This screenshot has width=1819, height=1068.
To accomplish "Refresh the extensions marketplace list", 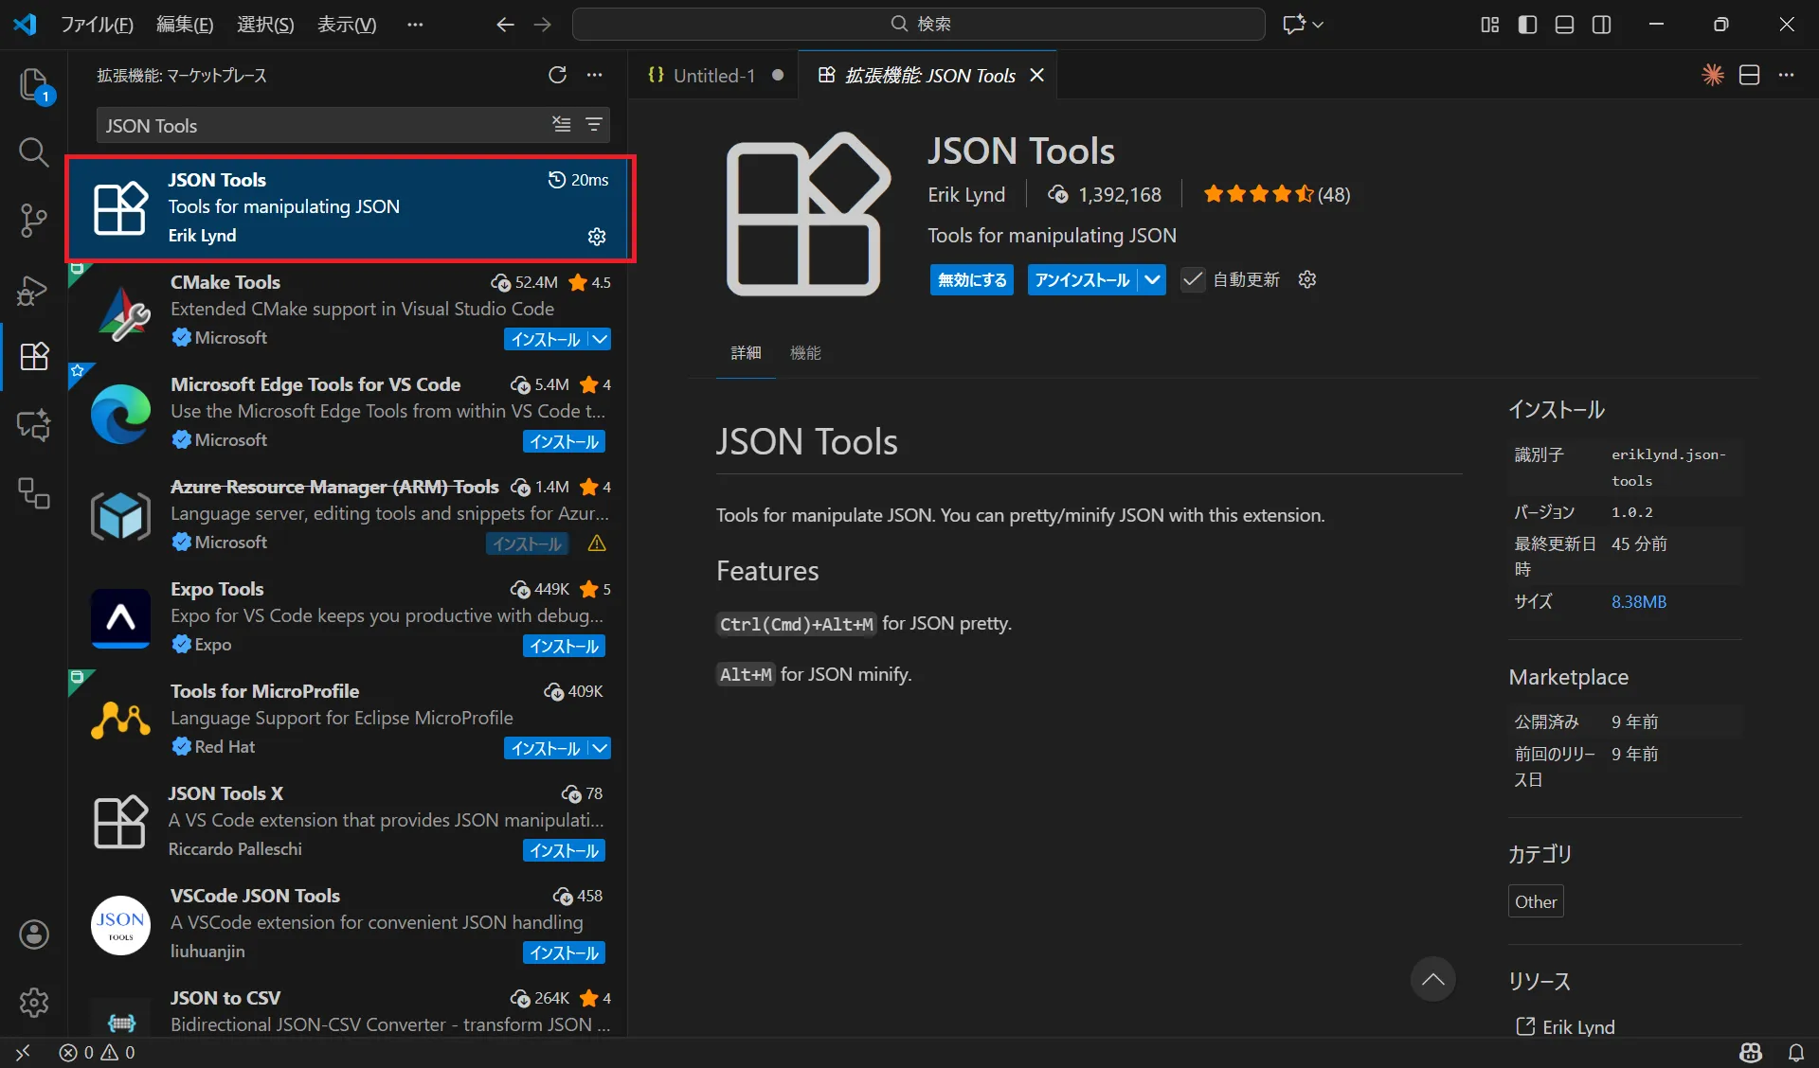I will pyautogui.click(x=557, y=76).
